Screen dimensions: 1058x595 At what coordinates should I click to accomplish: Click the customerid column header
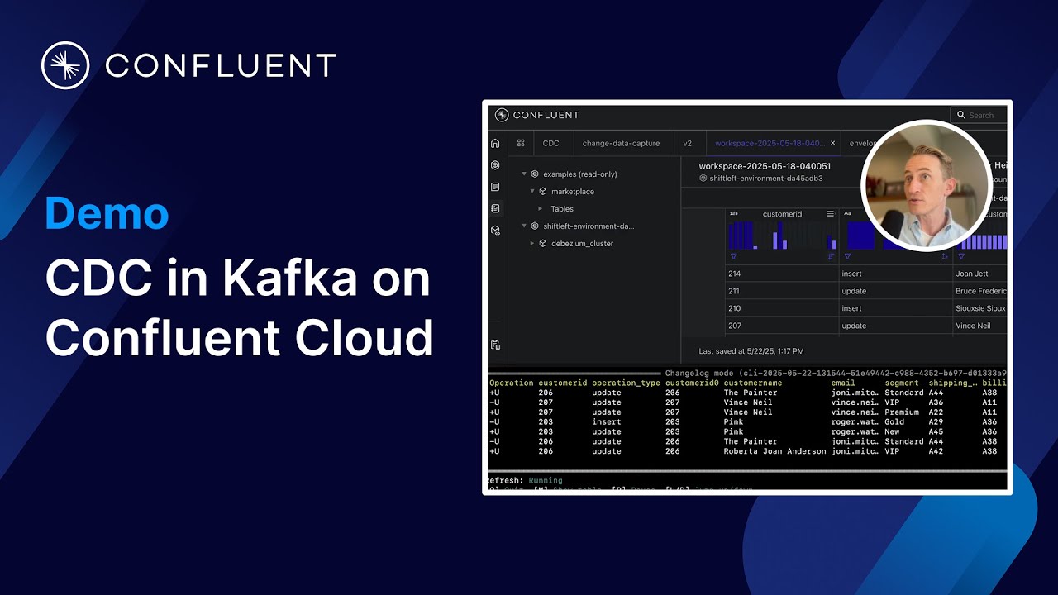click(x=783, y=214)
